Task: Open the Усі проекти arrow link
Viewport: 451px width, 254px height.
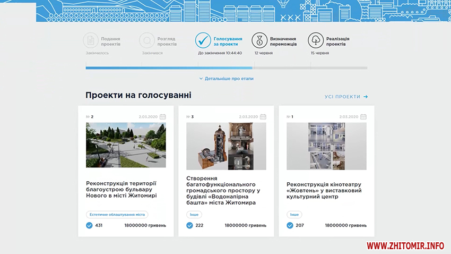Action: tap(346, 97)
